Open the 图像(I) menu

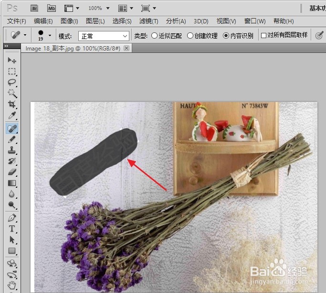[69, 21]
